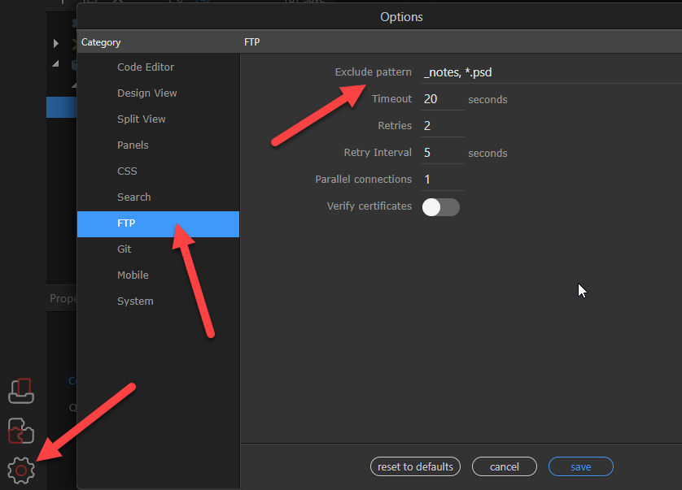Click reset to defaults button
The height and width of the screenshot is (490, 682).
415,466
